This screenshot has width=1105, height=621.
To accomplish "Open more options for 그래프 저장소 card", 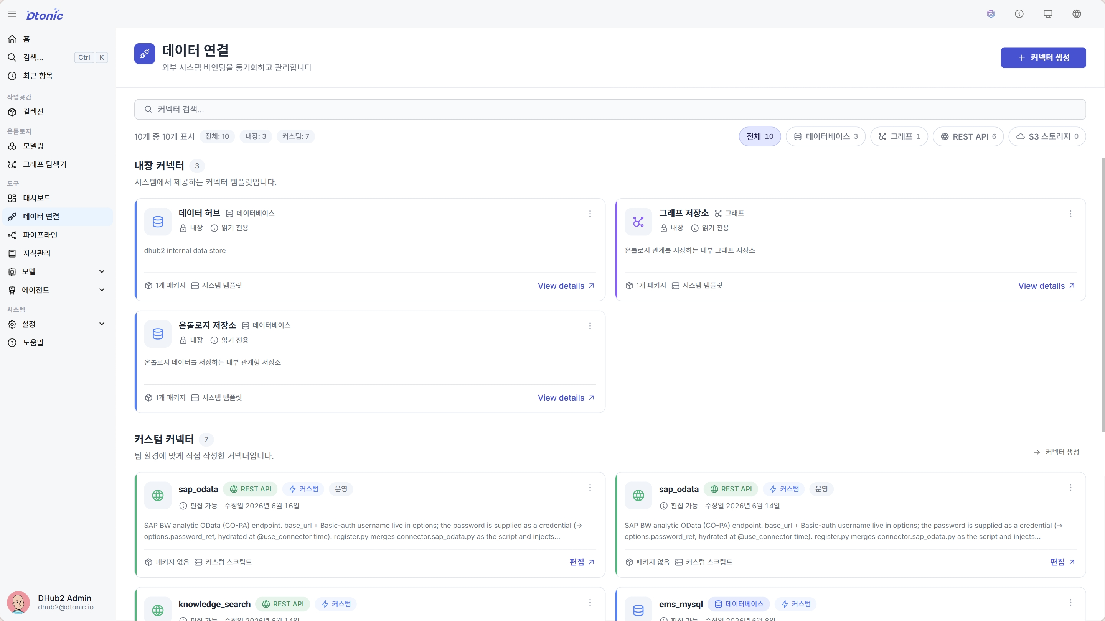I will pyautogui.click(x=1070, y=214).
